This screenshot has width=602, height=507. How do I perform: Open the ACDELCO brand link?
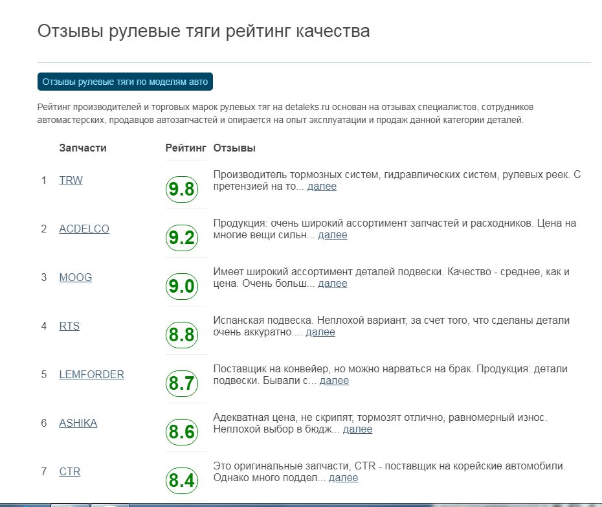pos(84,229)
